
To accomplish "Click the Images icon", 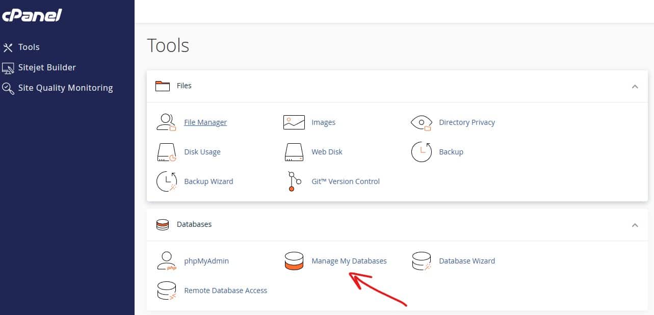I will coord(294,122).
